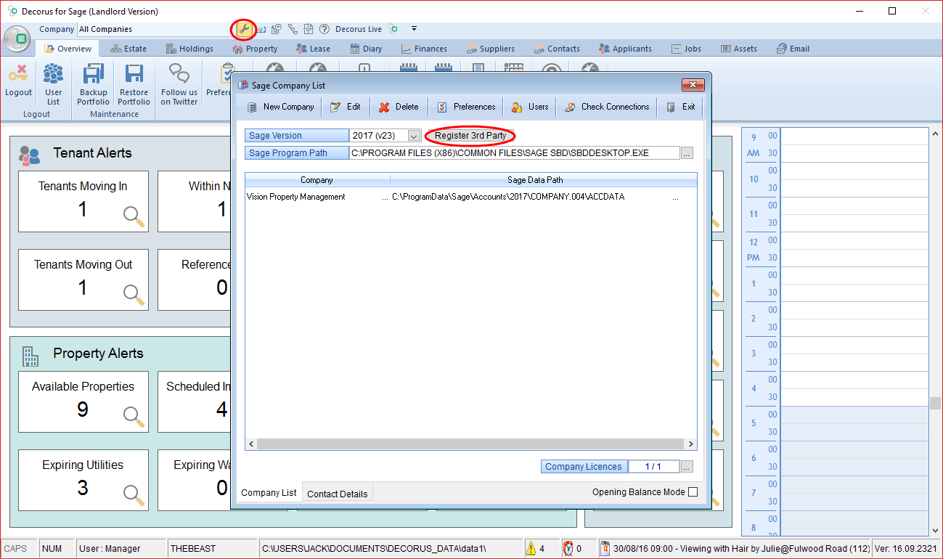Image resolution: width=943 pixels, height=559 pixels.
Task: Click the calendar appointment icon in status bar
Action: 605,548
